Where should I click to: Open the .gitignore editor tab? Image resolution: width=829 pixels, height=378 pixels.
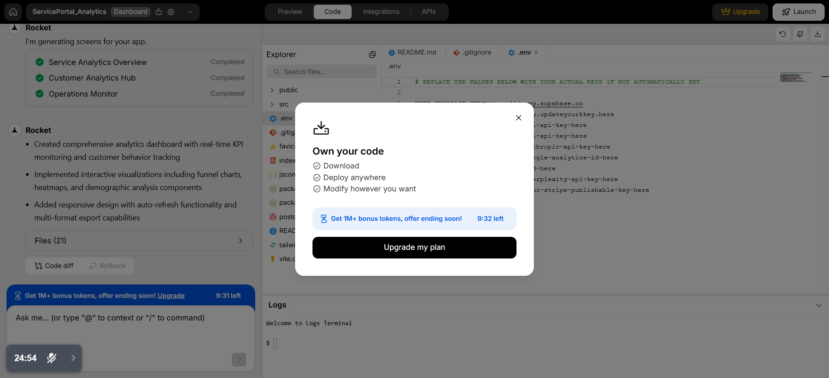pos(472,52)
